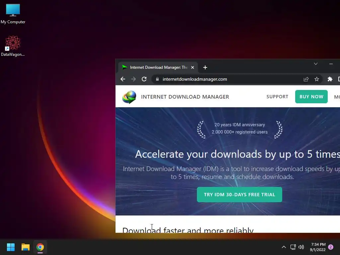This screenshot has height=255, width=340.
Task: Open the Windows Start menu
Action: pyautogui.click(x=11, y=247)
